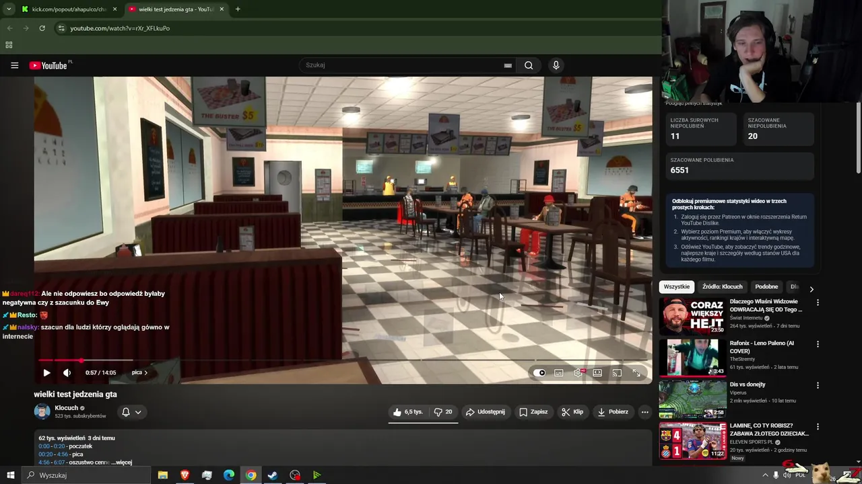This screenshot has height=484, width=862.
Task: Open Steam from taskbar
Action: coord(273,475)
